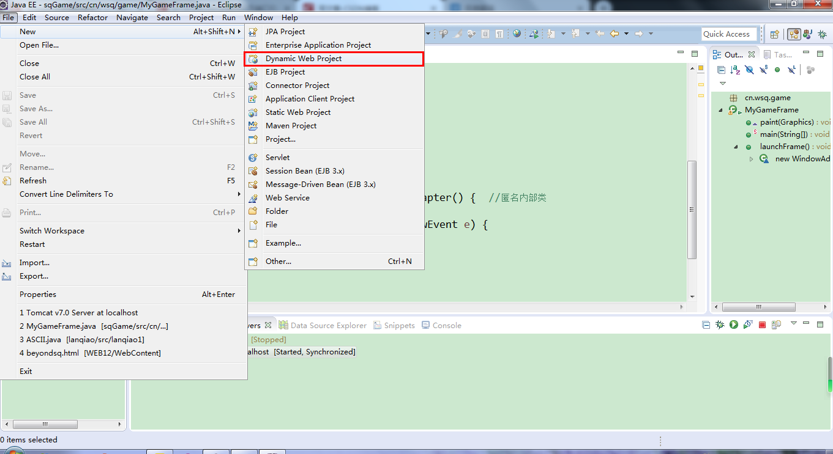The width and height of the screenshot is (833, 454).
Task: Open Convert Line Delimiters To submenu
Action: pyautogui.click(x=124, y=194)
